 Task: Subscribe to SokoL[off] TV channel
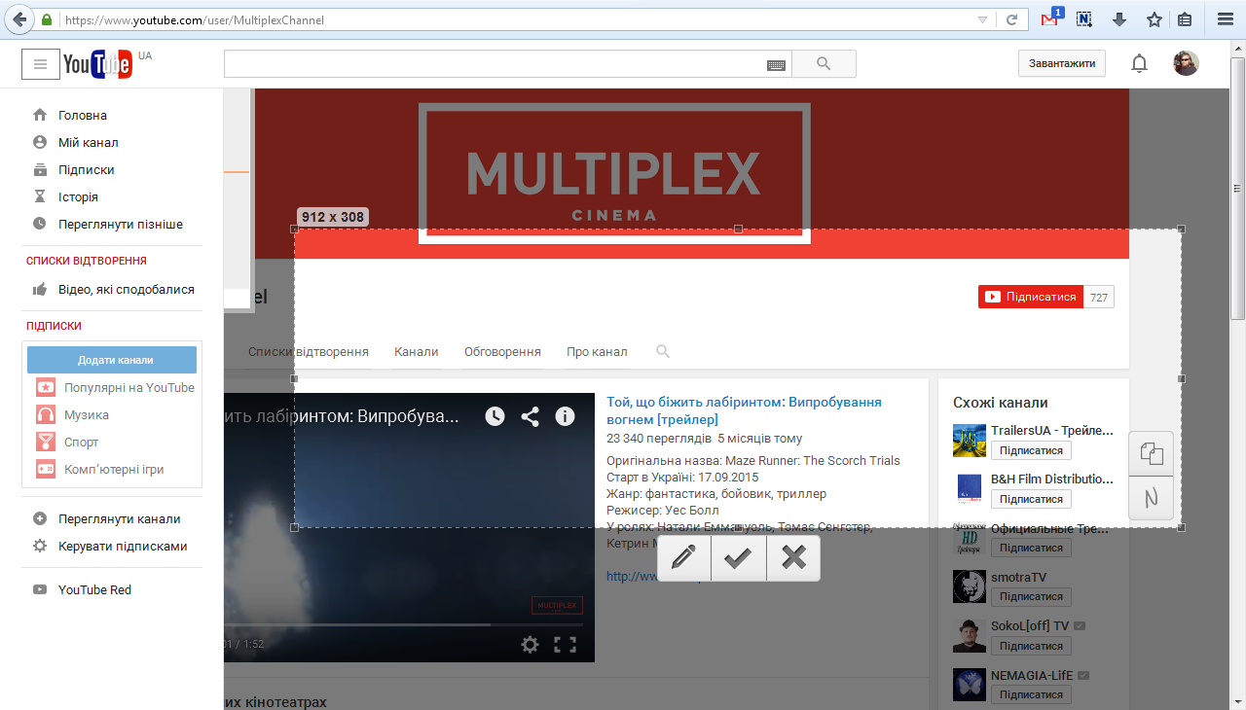click(x=1031, y=646)
